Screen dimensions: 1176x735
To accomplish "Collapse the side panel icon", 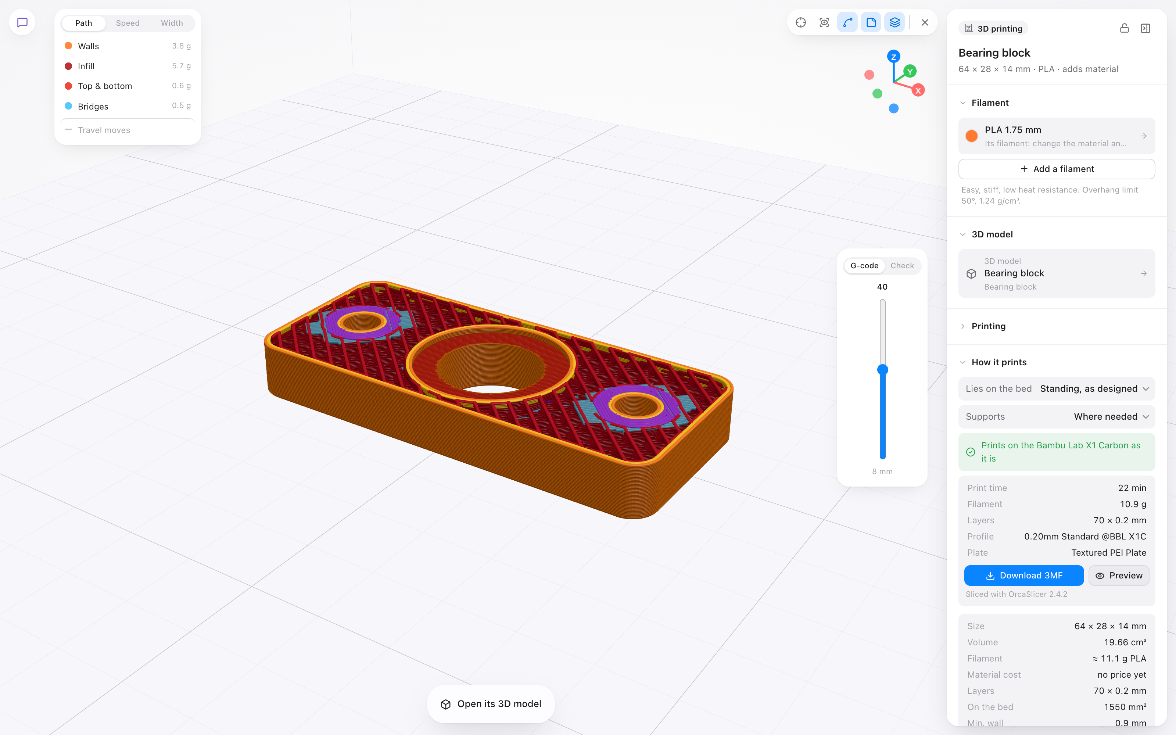I will [x=1145, y=28].
